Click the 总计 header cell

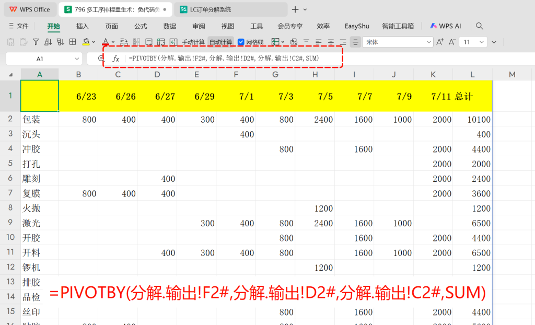tap(472, 96)
